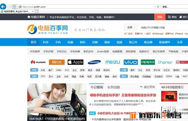This screenshot has width=188, height=121.
Task: Expand the 全部 search category dropdown
Action: [131, 27]
